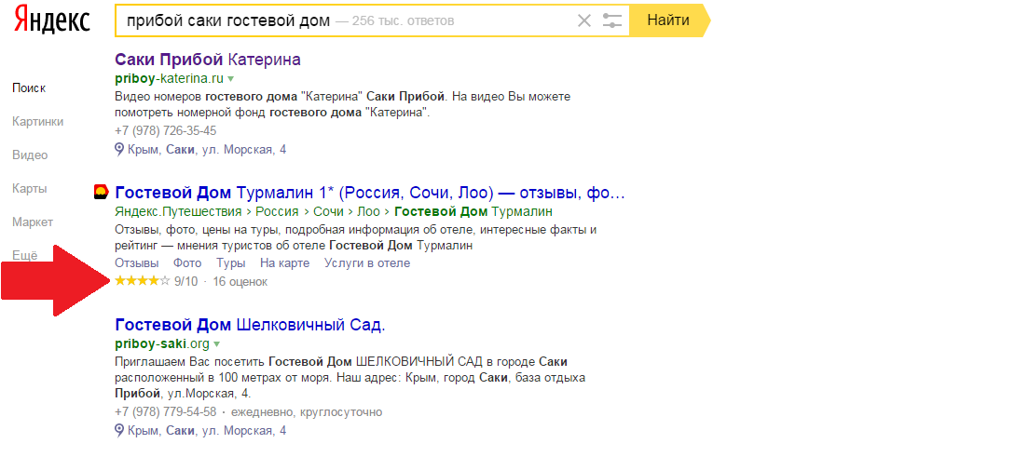Screen dimensions: 1015x457
Task: Click phone number +7 (978) 779-54-58
Action: [x=166, y=411]
